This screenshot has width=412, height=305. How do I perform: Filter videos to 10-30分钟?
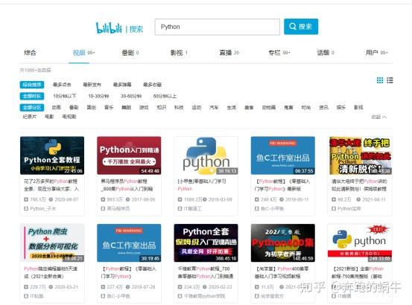[98, 96]
